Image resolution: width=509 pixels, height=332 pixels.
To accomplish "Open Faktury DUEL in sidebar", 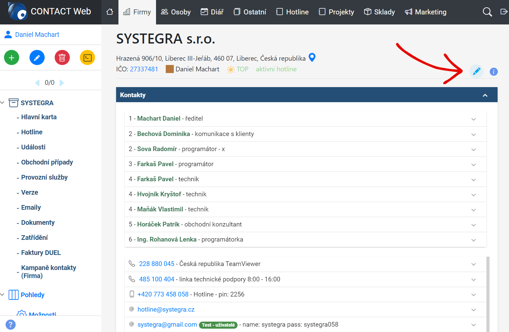I will (41, 253).
